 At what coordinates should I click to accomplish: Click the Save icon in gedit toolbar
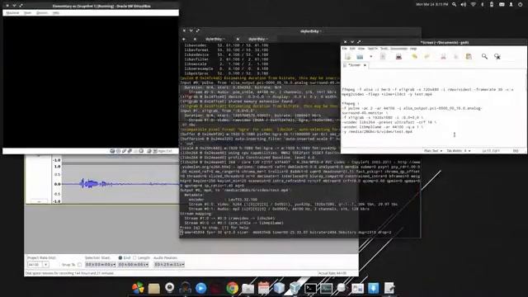383,57
